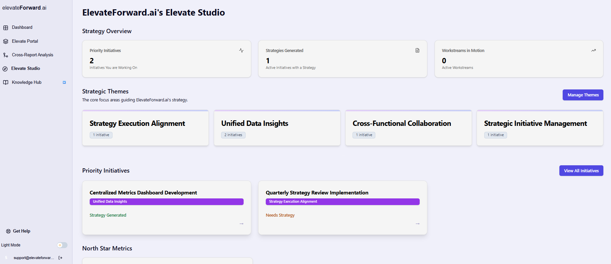Click the 'North Star Metrics' heading
This screenshot has width=611, height=264.
(107, 248)
